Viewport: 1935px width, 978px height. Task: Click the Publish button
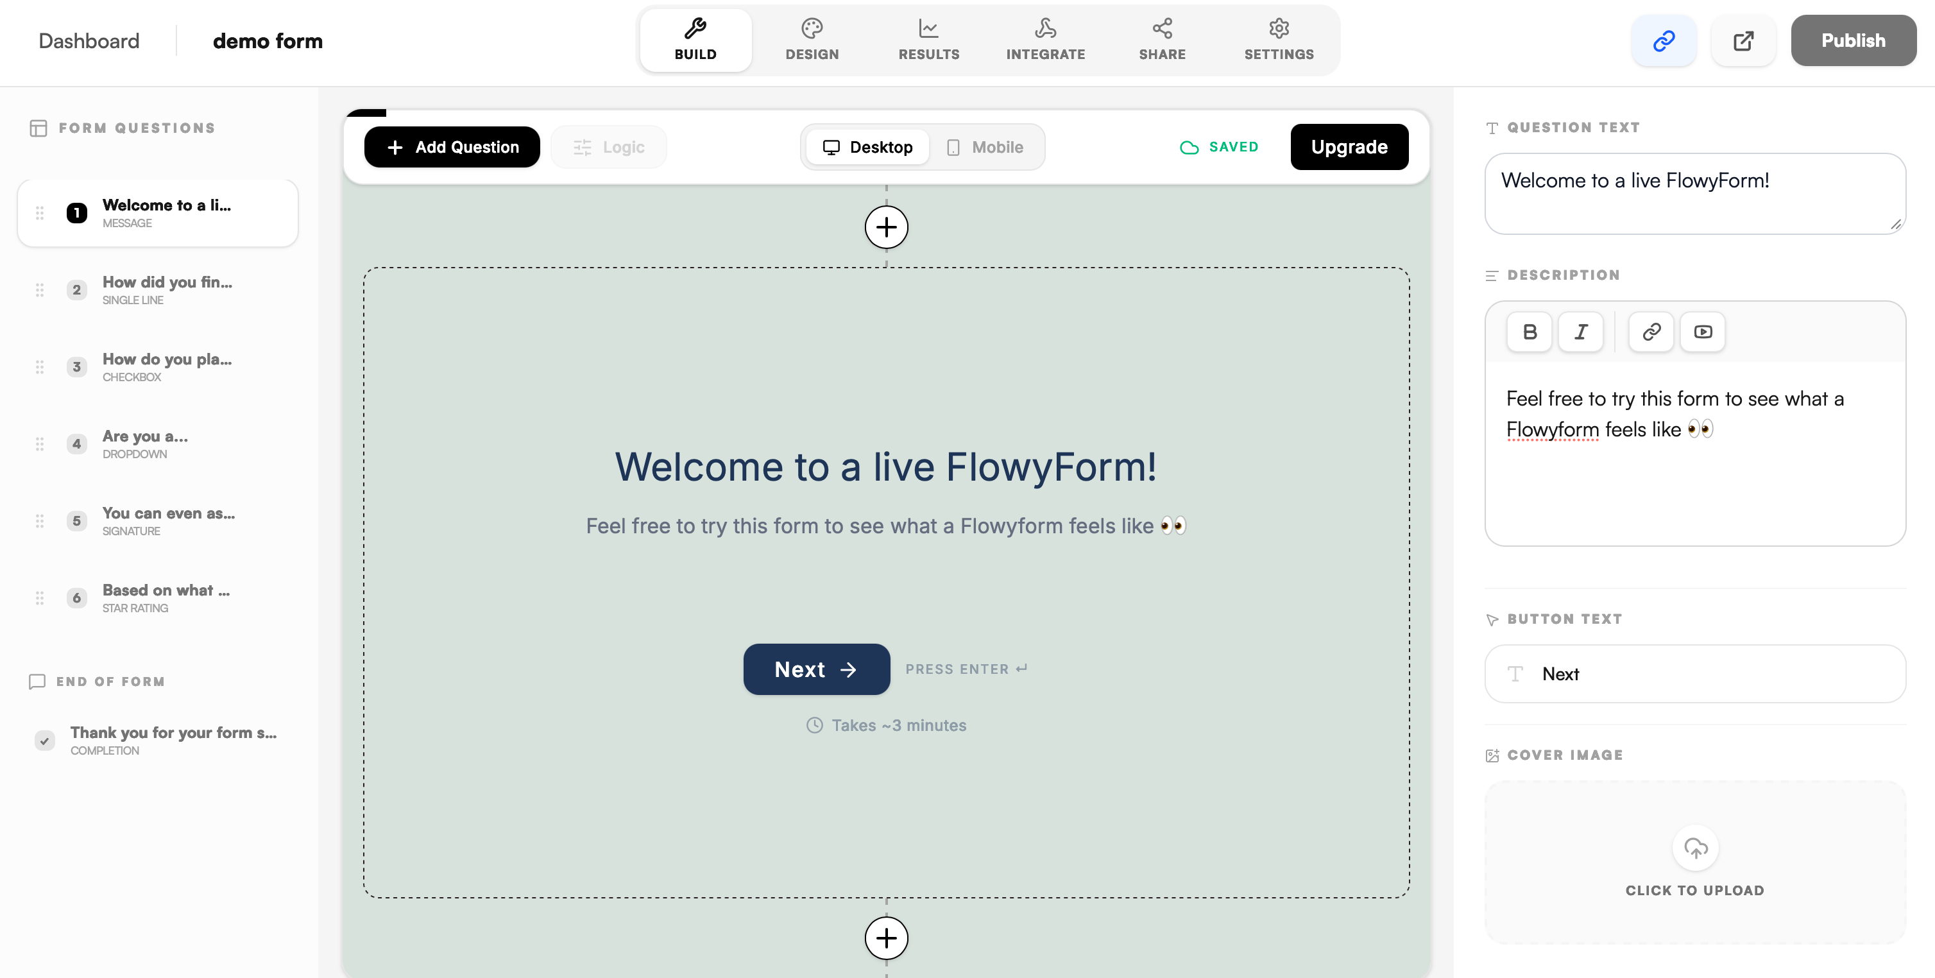pos(1853,40)
